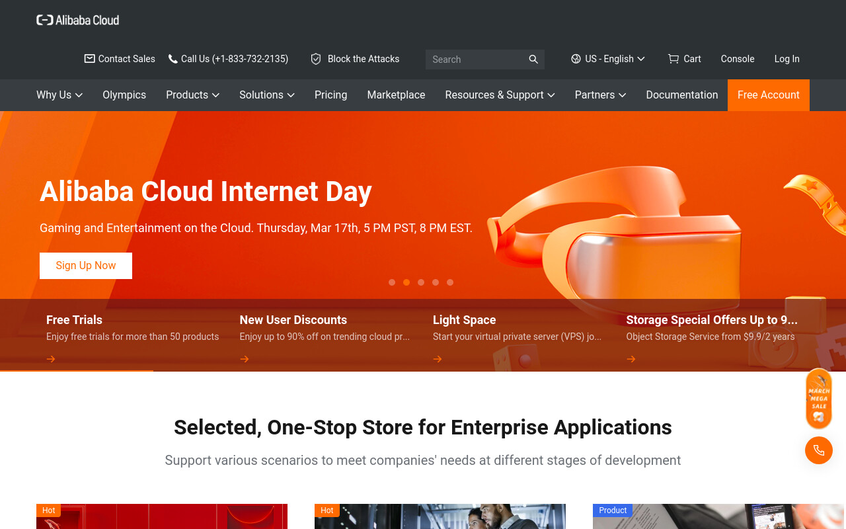This screenshot has width=846, height=529.
Task: Click the orange floating phone call button
Action: tap(819, 450)
